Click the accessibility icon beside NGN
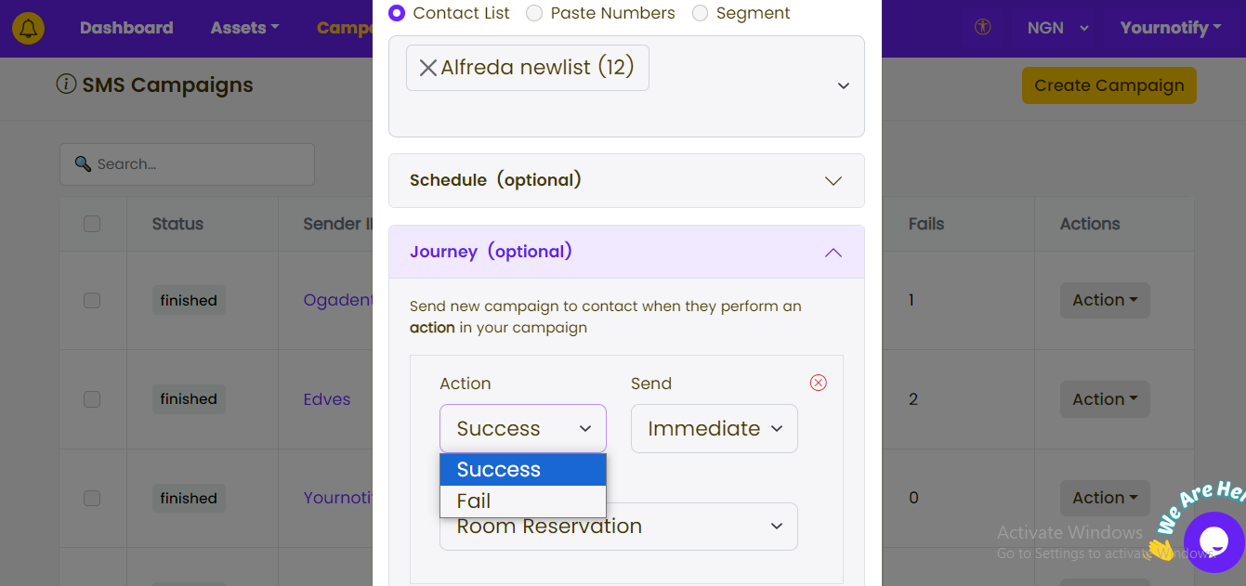The image size is (1246, 586). [982, 28]
